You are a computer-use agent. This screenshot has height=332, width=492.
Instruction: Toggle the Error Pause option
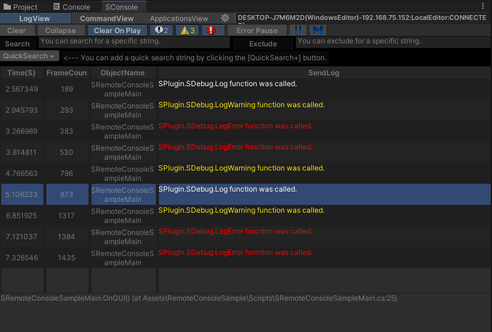257,30
